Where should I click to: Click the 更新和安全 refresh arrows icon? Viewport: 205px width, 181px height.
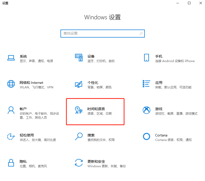79,163
